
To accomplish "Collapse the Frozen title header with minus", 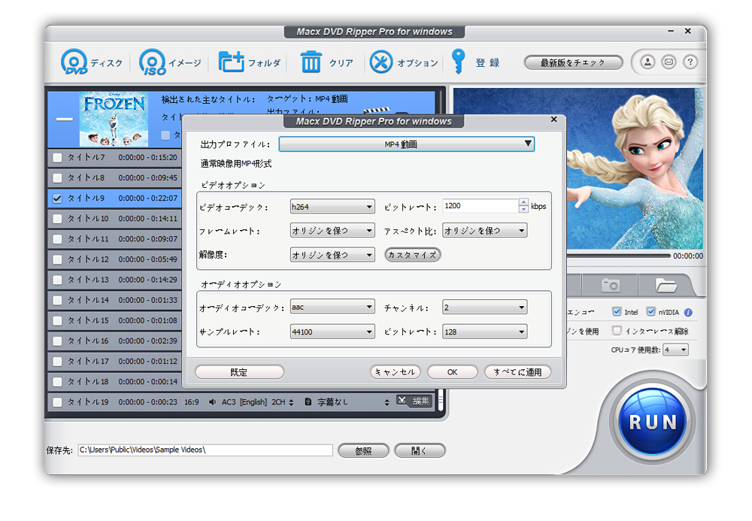I will [x=64, y=120].
